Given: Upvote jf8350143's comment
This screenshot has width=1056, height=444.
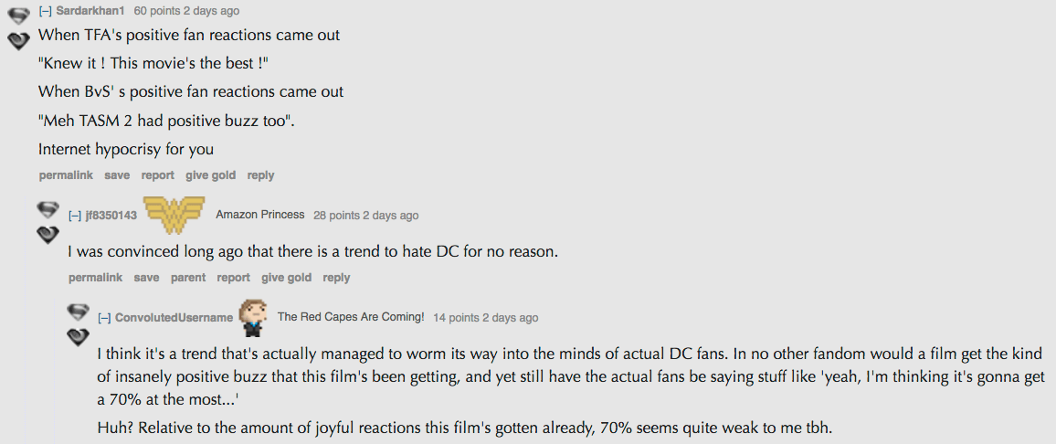Looking at the screenshot, I should 48,210.
